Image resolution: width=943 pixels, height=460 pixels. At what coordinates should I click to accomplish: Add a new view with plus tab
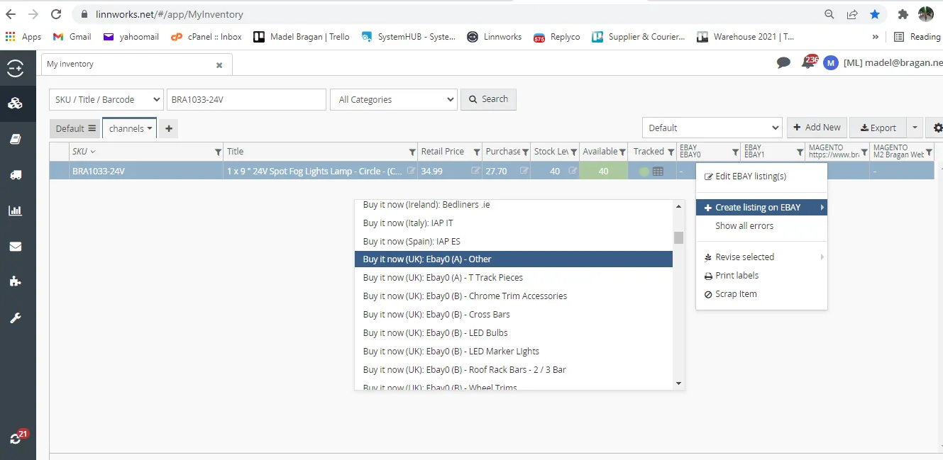pos(169,128)
